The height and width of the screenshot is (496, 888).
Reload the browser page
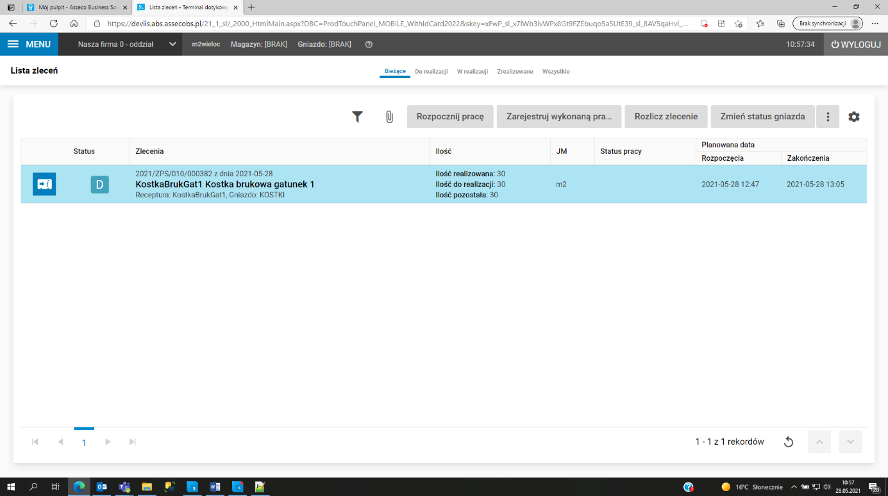coord(54,23)
